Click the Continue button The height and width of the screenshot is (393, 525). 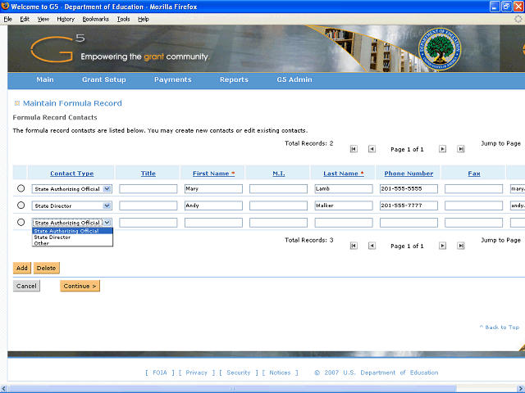coord(80,286)
